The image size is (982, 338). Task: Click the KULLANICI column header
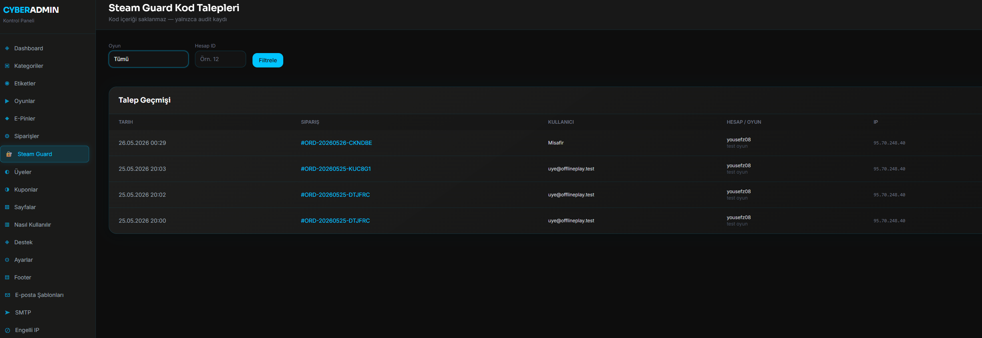point(561,122)
